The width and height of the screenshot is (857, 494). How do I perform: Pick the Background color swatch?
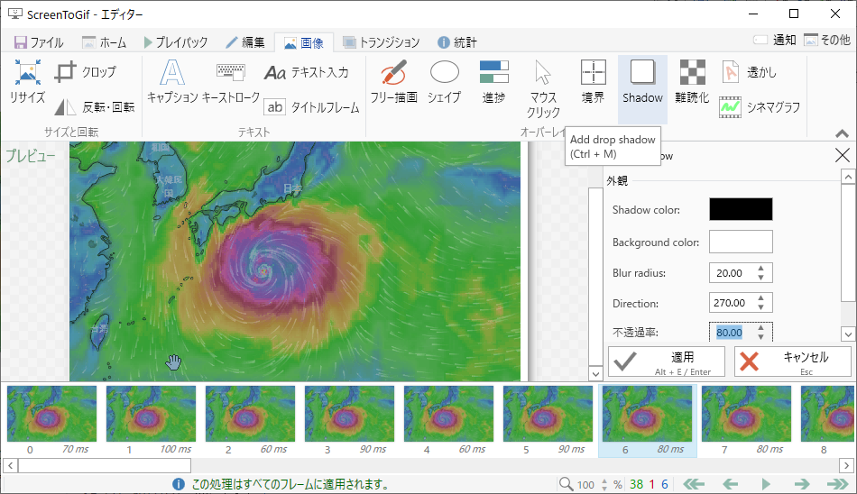point(741,242)
